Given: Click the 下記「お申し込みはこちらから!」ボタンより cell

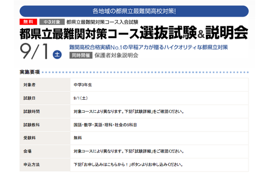Looking at the screenshot, I should [159, 165].
